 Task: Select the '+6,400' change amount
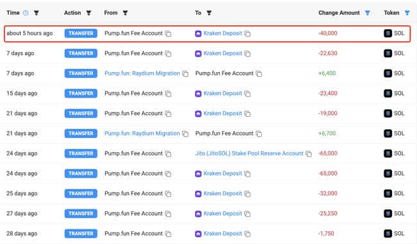coord(327,73)
